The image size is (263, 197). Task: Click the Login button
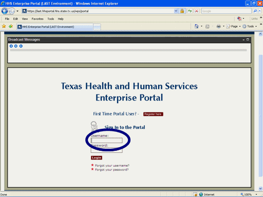97,157
